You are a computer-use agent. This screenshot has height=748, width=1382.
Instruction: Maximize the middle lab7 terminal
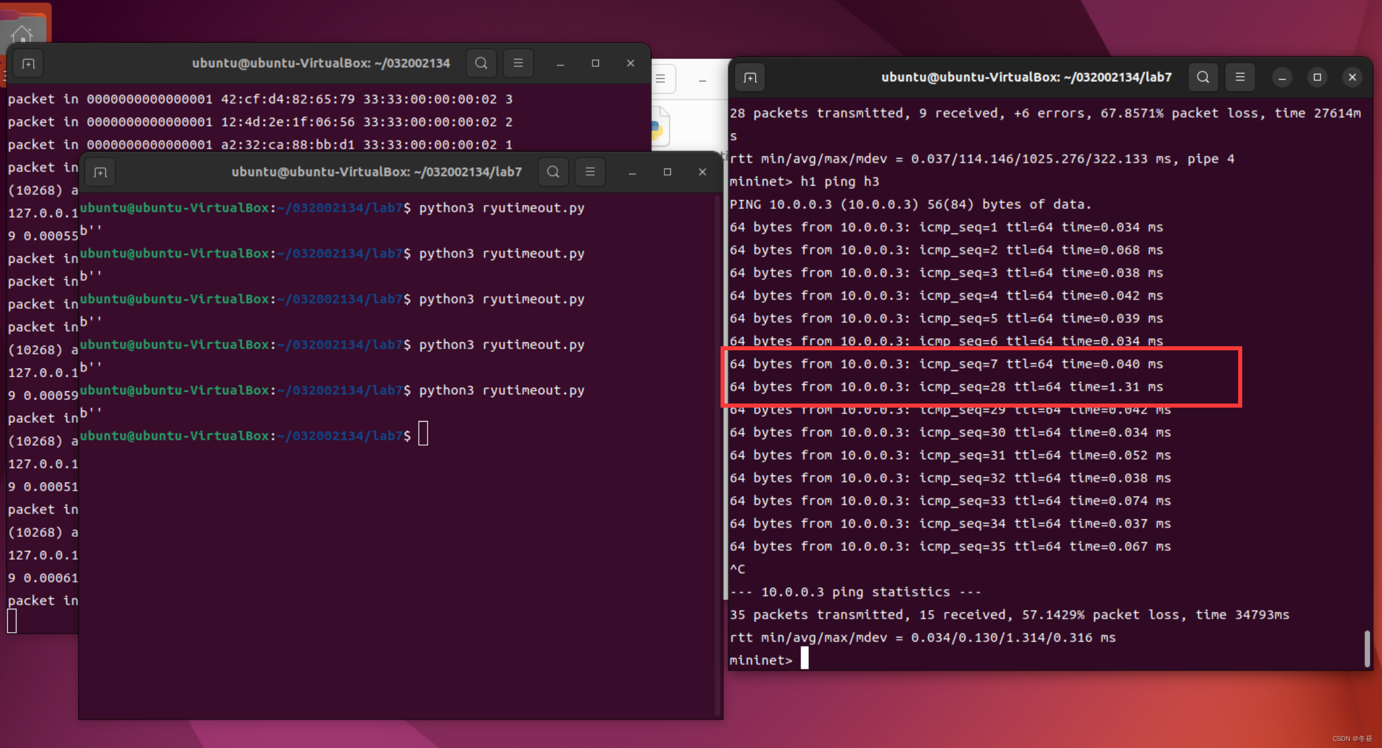[x=667, y=172]
